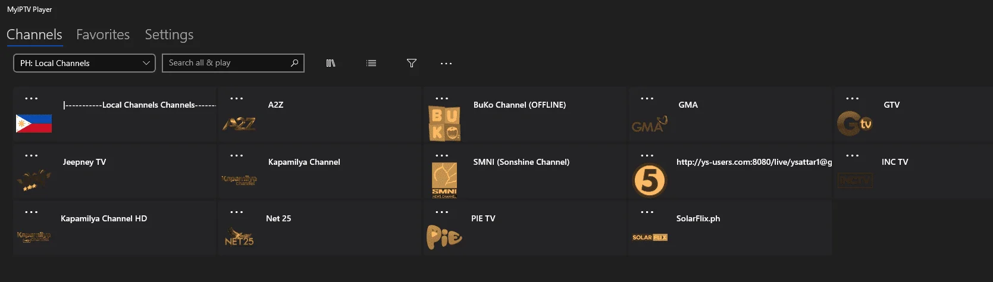This screenshot has height=282, width=993.
Task: Focus the Search all & play field
Action: point(233,63)
